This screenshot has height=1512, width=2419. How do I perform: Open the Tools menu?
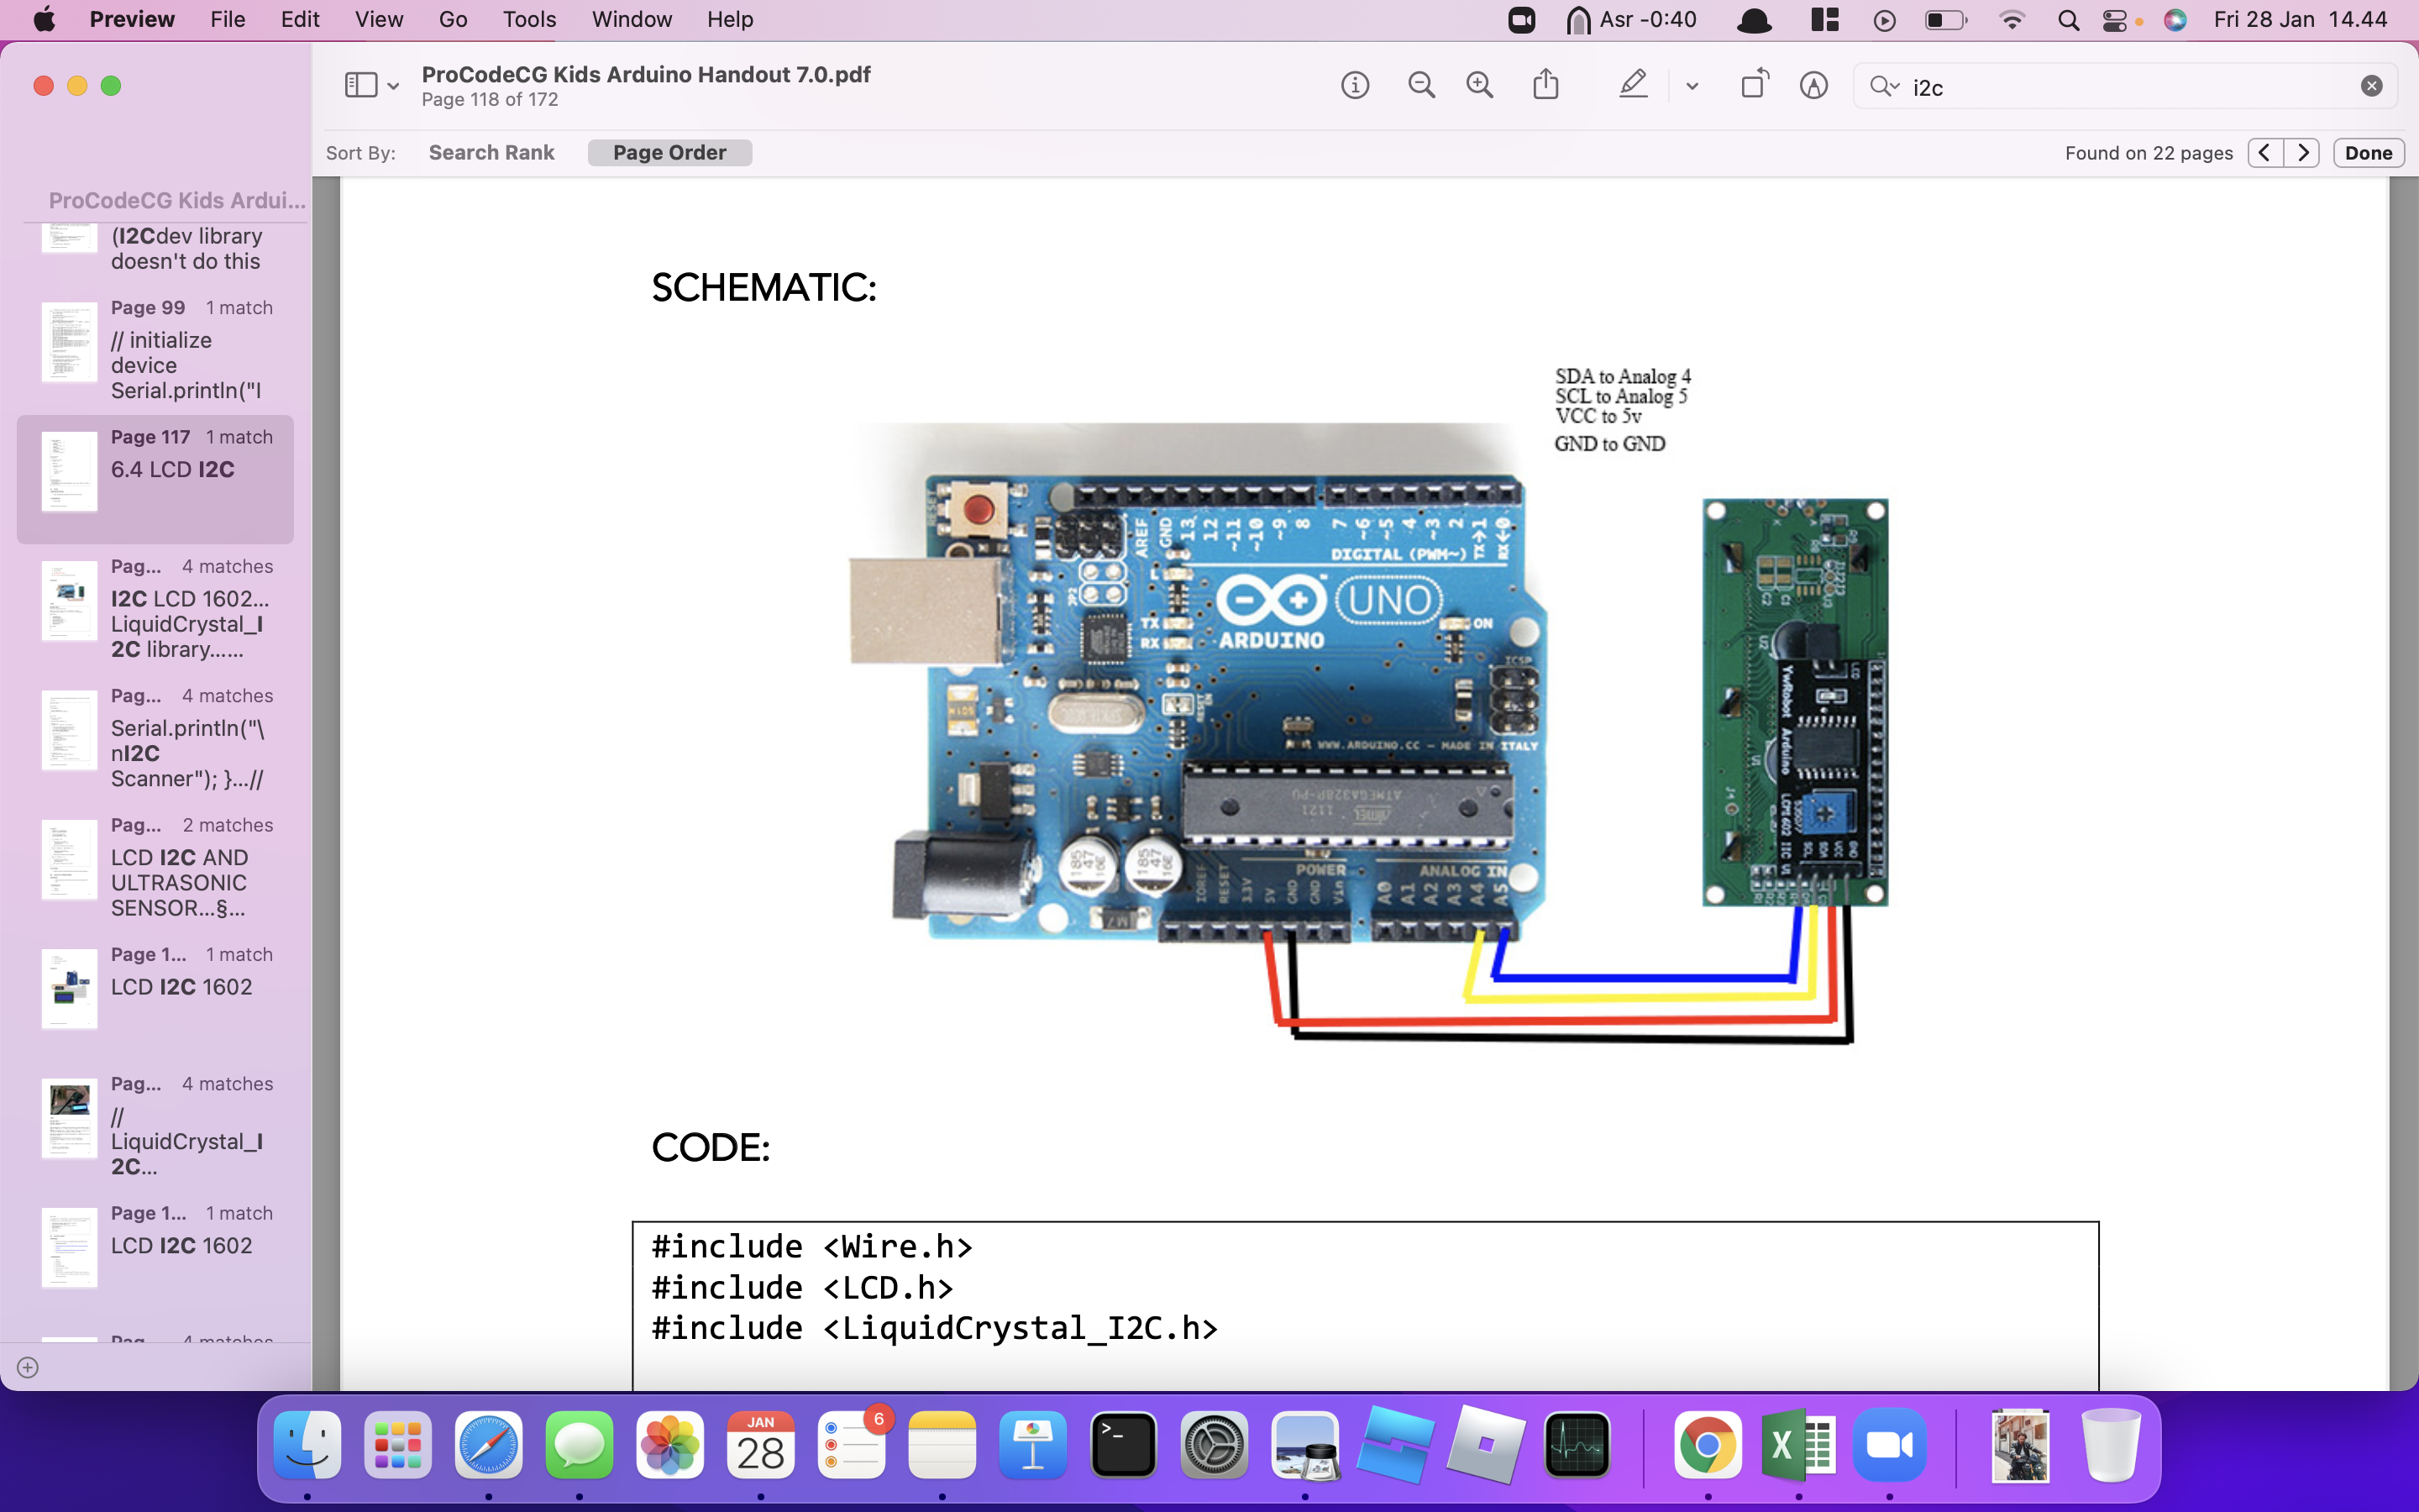pyautogui.click(x=529, y=19)
